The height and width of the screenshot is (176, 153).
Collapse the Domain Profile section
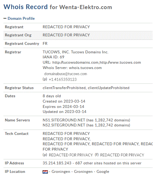coord(21,19)
